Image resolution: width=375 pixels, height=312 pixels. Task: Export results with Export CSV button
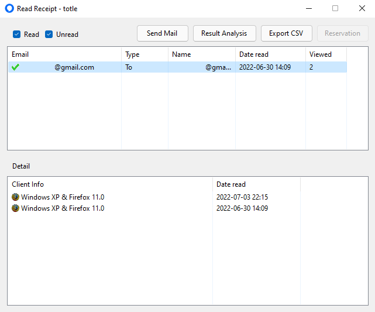pos(286,33)
